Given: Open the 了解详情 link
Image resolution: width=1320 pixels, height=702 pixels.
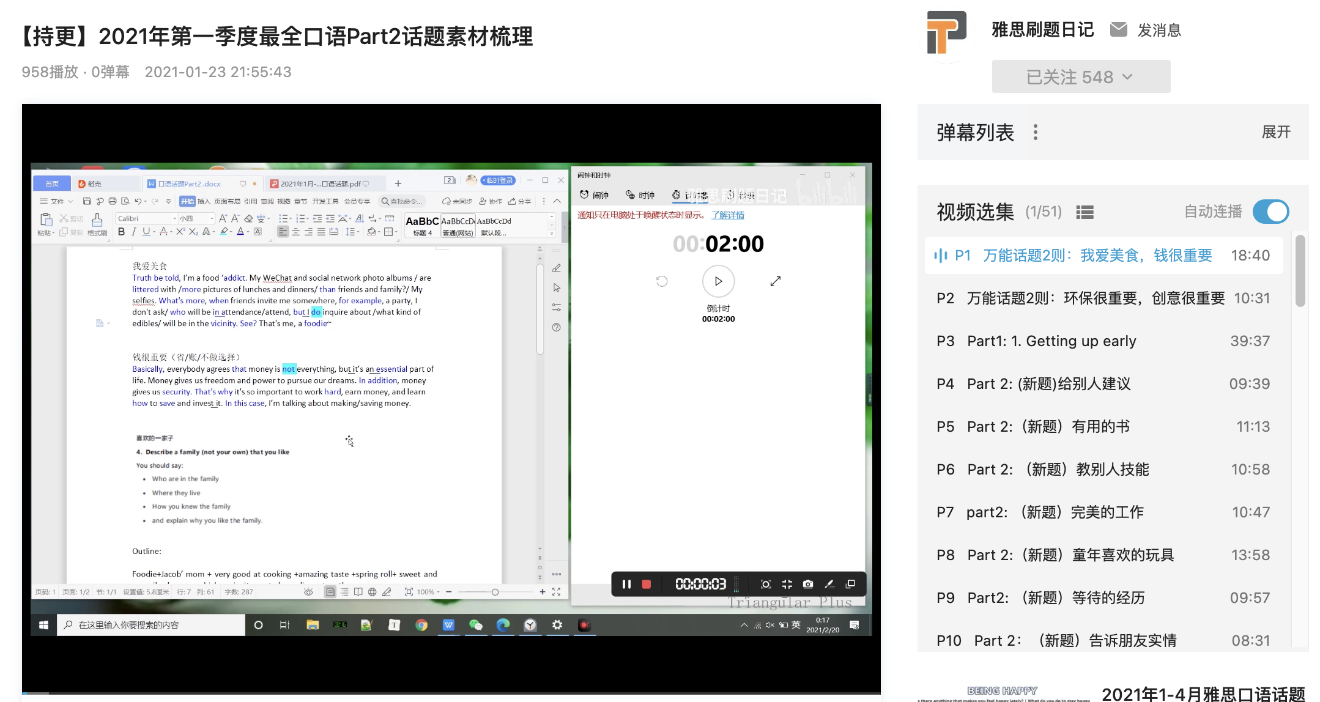Looking at the screenshot, I should 727,215.
